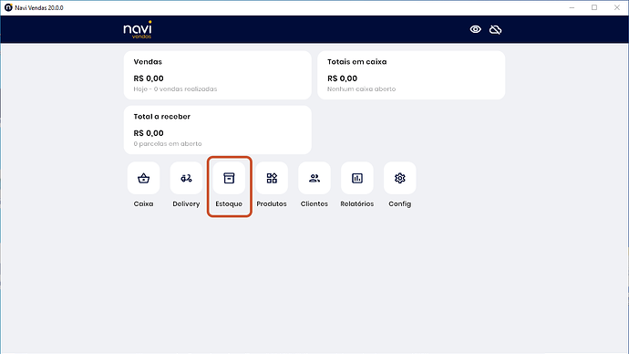This screenshot has height=354, width=629.
Task: Click the Produtos label
Action: [x=272, y=203]
